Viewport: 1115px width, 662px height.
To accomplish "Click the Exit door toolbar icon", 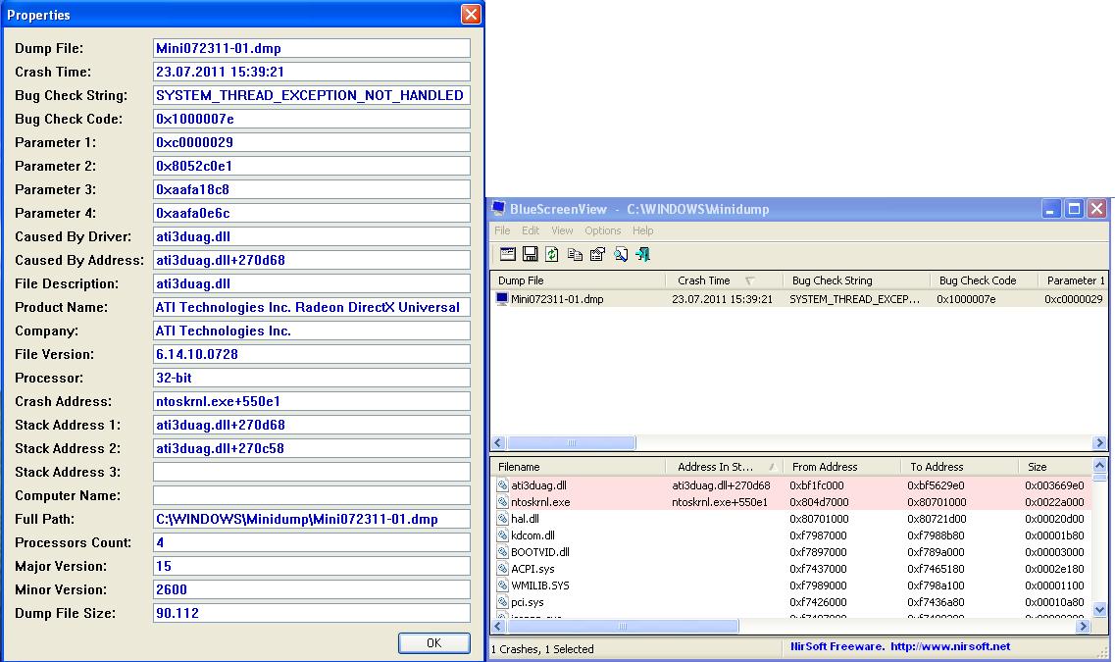I will 643,254.
